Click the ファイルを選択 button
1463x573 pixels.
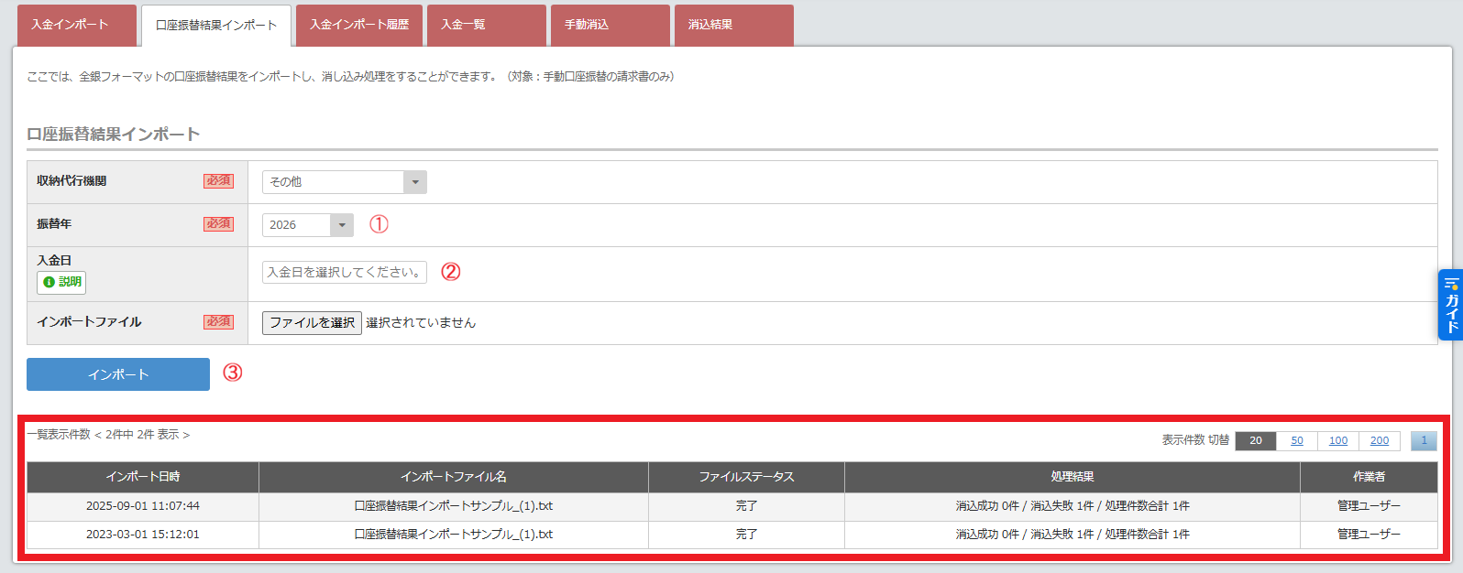click(312, 323)
